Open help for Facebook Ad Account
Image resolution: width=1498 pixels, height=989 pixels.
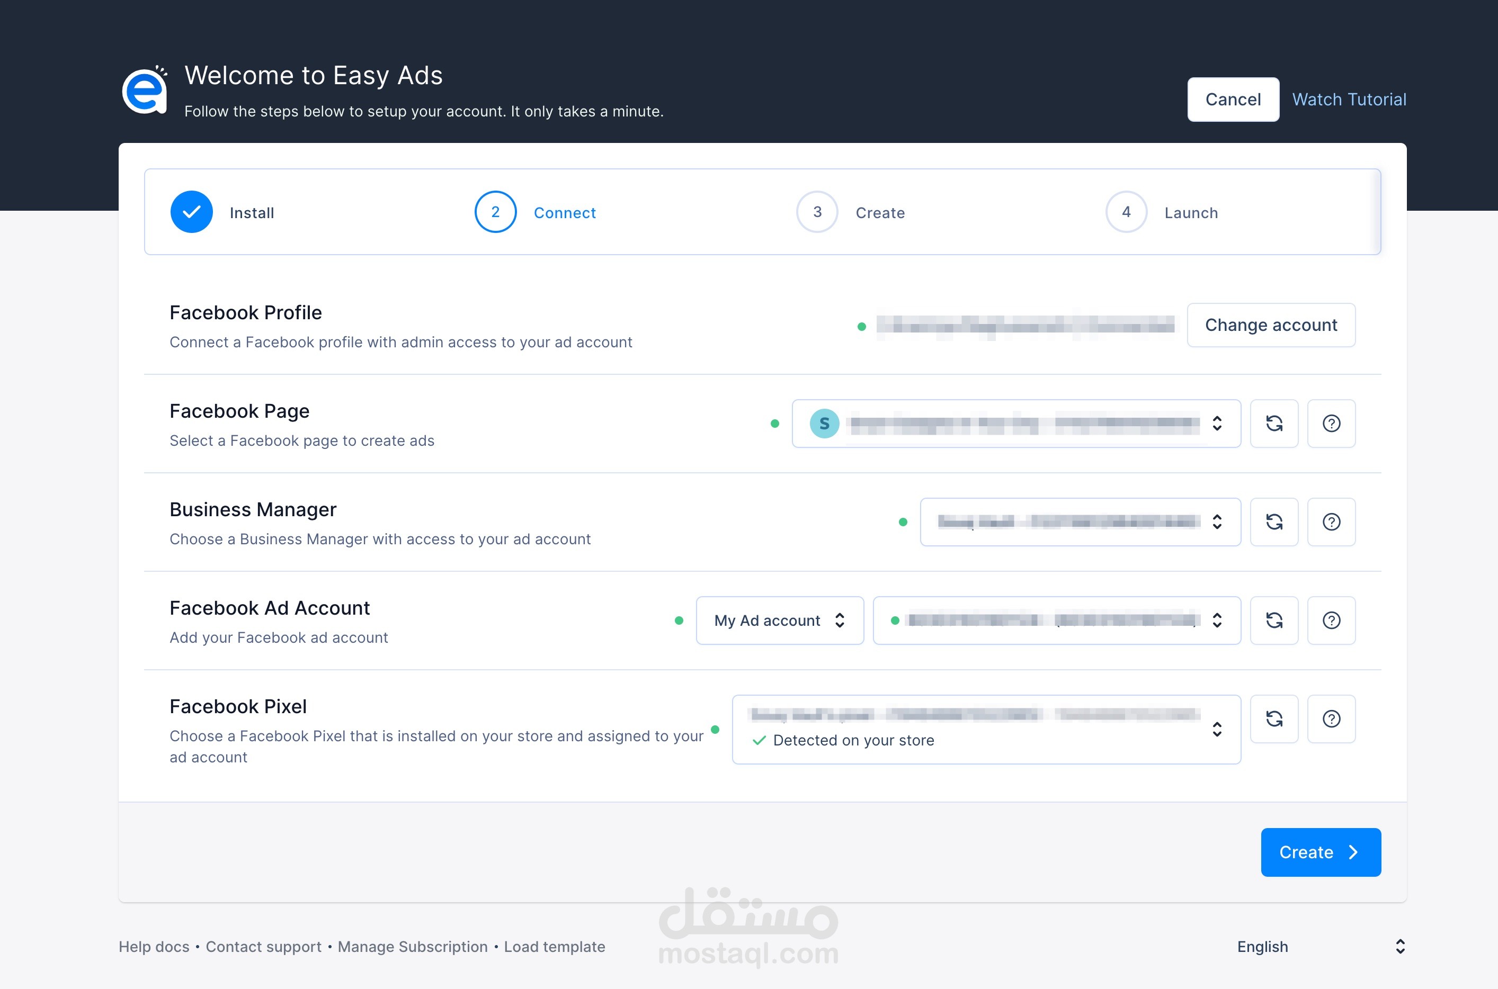tap(1331, 620)
